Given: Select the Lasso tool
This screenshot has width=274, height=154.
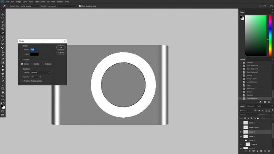Looking at the screenshot, I should tap(3, 22).
